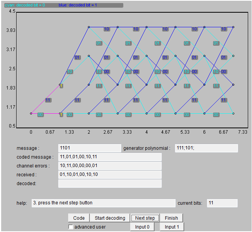Click the trellis start node at origin
The height and width of the screenshot is (232, 252).
pos(31,113)
